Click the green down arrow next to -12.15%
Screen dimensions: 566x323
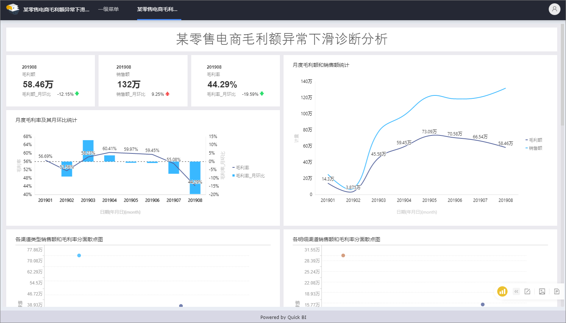77,94
